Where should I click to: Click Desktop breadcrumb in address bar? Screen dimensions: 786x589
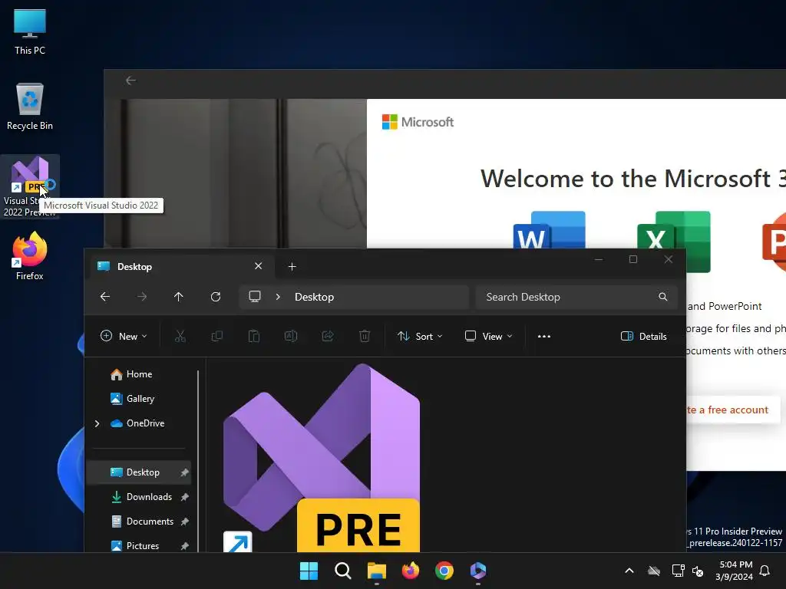314,297
